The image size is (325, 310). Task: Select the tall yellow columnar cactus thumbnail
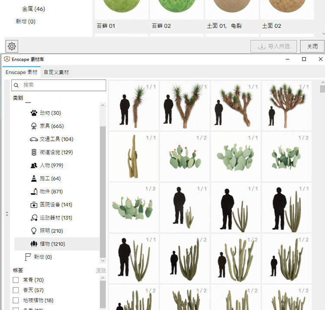point(134,157)
